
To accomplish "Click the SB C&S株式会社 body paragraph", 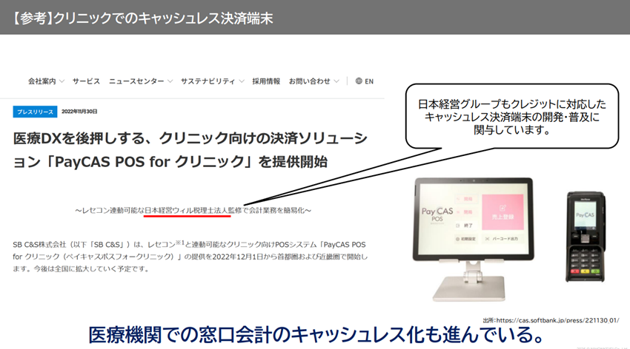I will pyautogui.click(x=190, y=257).
